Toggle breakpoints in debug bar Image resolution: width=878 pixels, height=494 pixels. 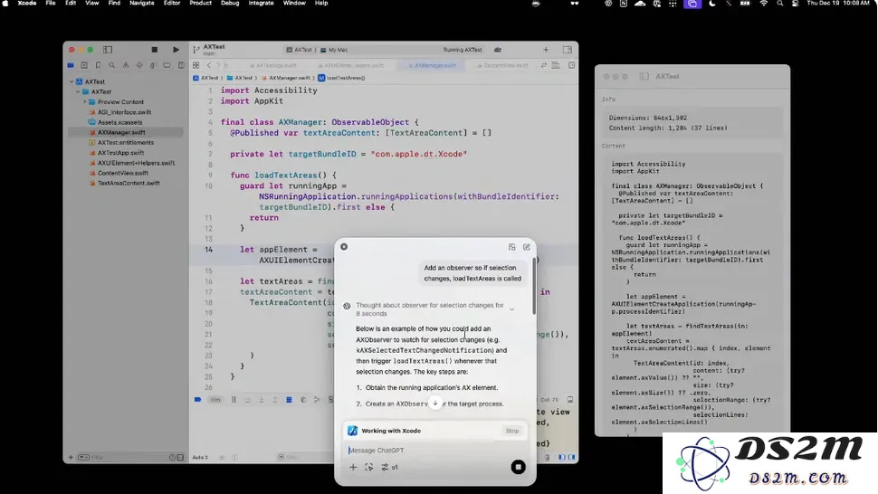tap(197, 400)
